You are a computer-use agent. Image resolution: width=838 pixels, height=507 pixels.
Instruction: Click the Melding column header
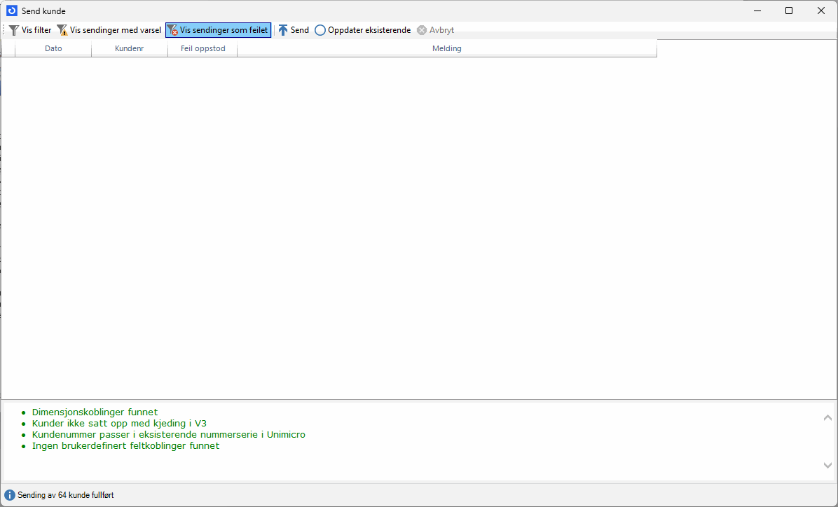(446, 49)
